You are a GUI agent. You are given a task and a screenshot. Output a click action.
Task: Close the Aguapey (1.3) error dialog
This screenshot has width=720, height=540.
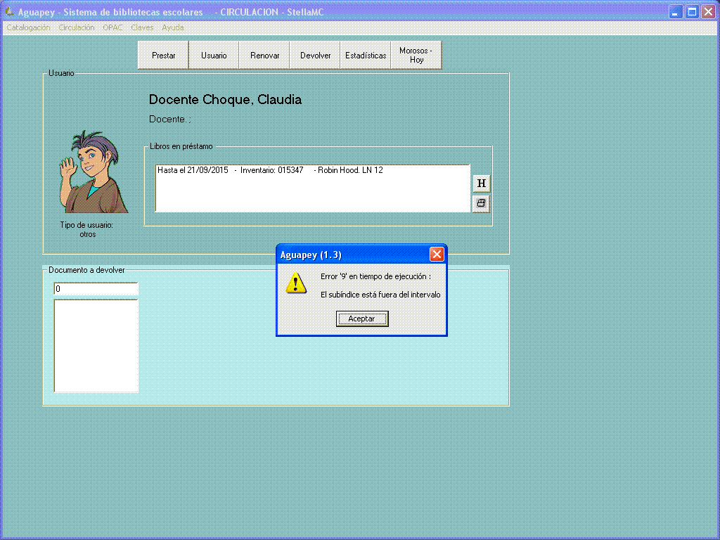pyautogui.click(x=437, y=255)
